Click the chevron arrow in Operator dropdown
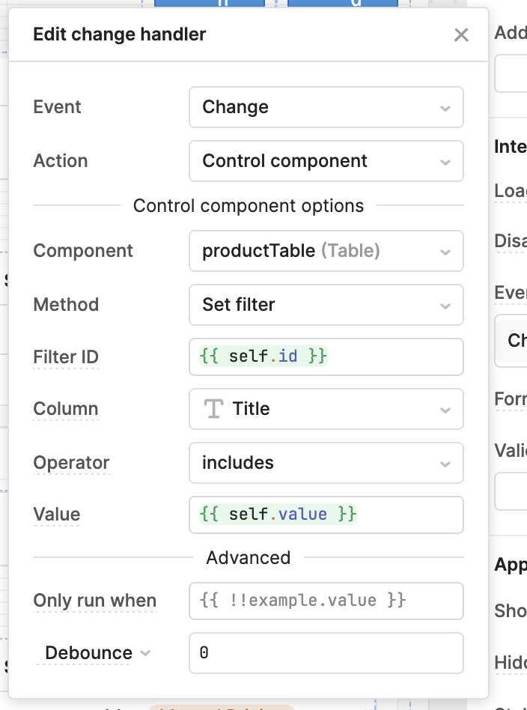 [x=445, y=464]
